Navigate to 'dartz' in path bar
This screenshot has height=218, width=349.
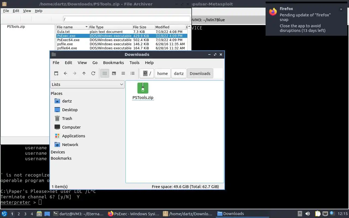click(179, 73)
